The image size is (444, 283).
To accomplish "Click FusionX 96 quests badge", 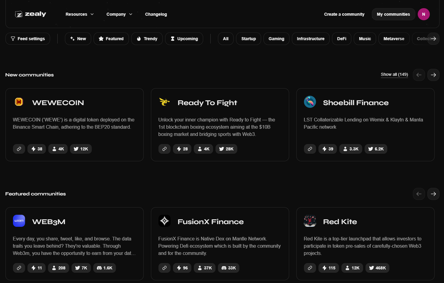I will point(182,268).
